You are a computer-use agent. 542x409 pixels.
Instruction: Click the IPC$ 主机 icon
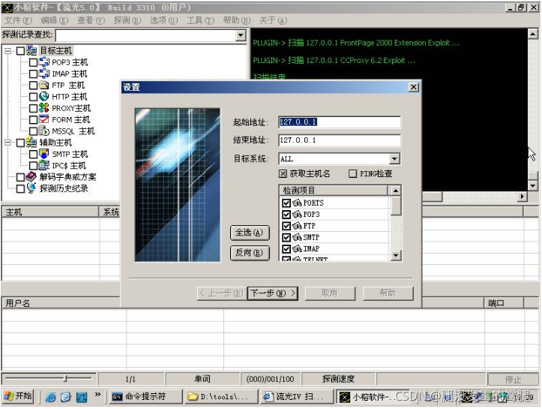(x=44, y=165)
